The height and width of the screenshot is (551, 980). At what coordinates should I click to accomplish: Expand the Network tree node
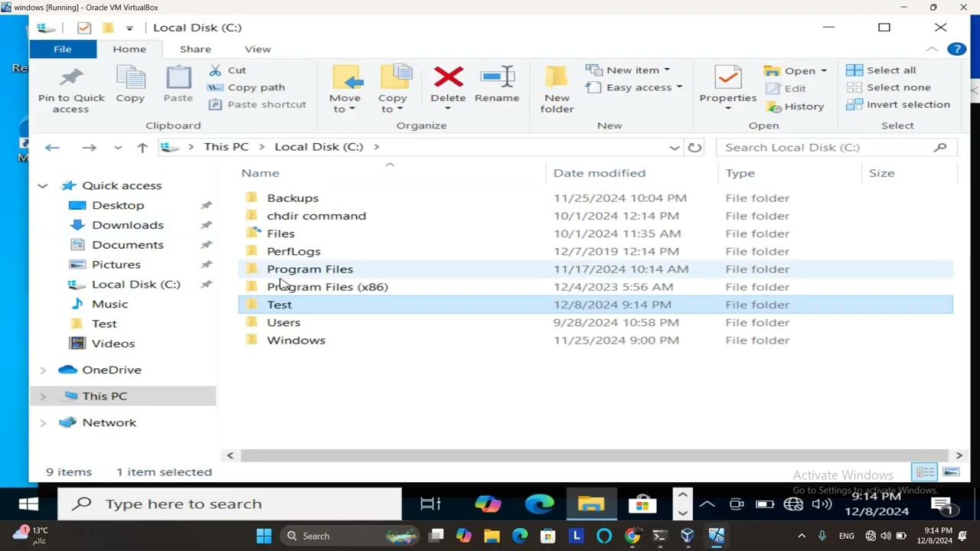[43, 422]
